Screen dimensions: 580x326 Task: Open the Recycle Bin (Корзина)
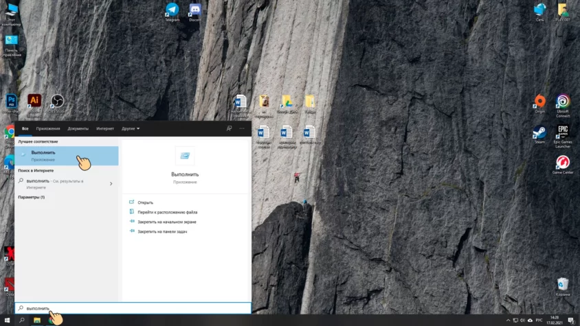(x=563, y=284)
